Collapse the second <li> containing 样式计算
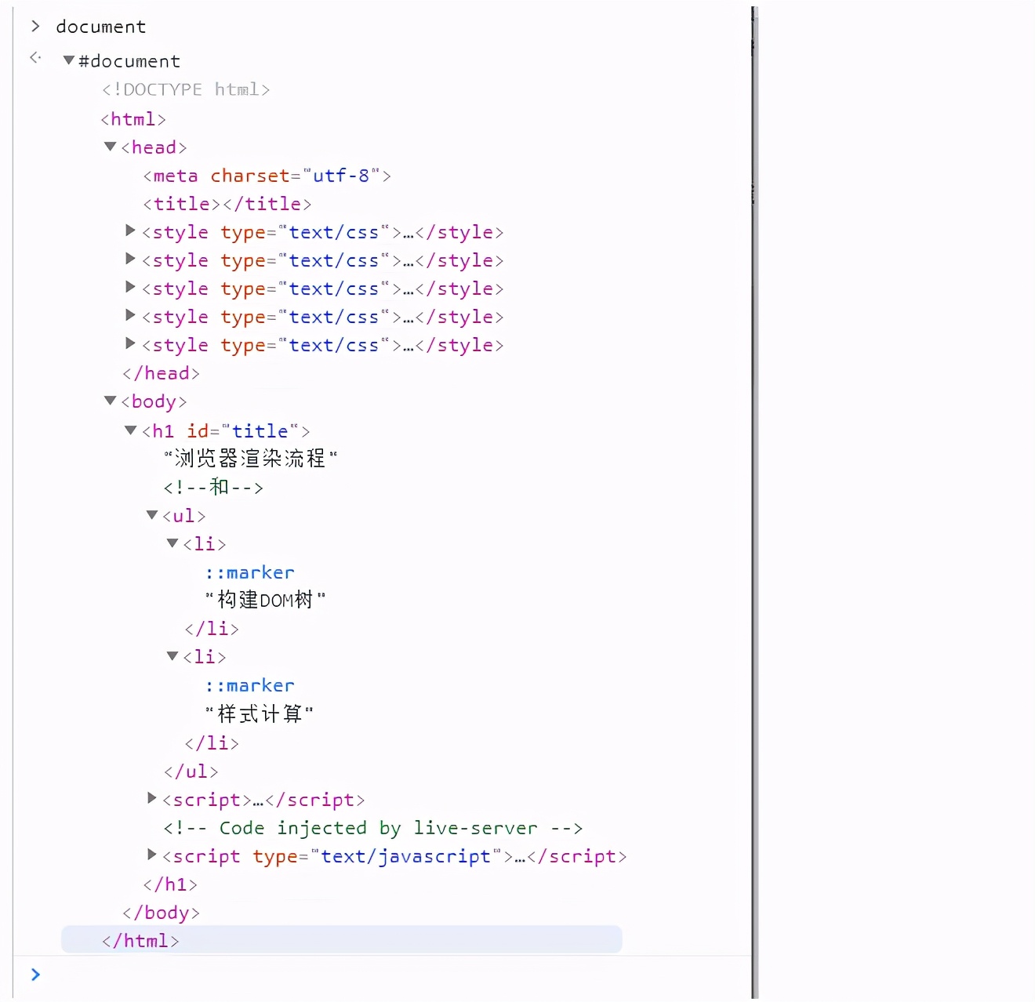 click(x=172, y=655)
